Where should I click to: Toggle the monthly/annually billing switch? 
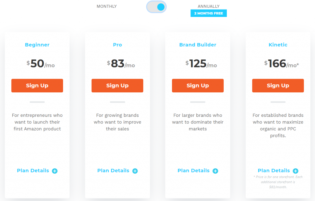(156, 7)
